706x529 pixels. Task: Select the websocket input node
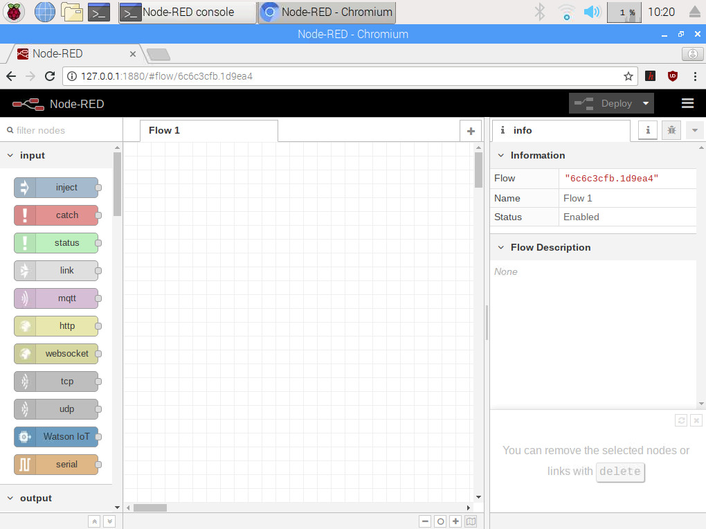(56, 354)
